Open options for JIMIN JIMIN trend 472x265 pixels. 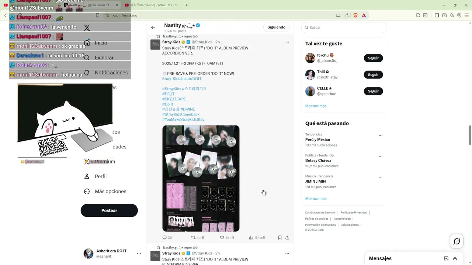381,177
